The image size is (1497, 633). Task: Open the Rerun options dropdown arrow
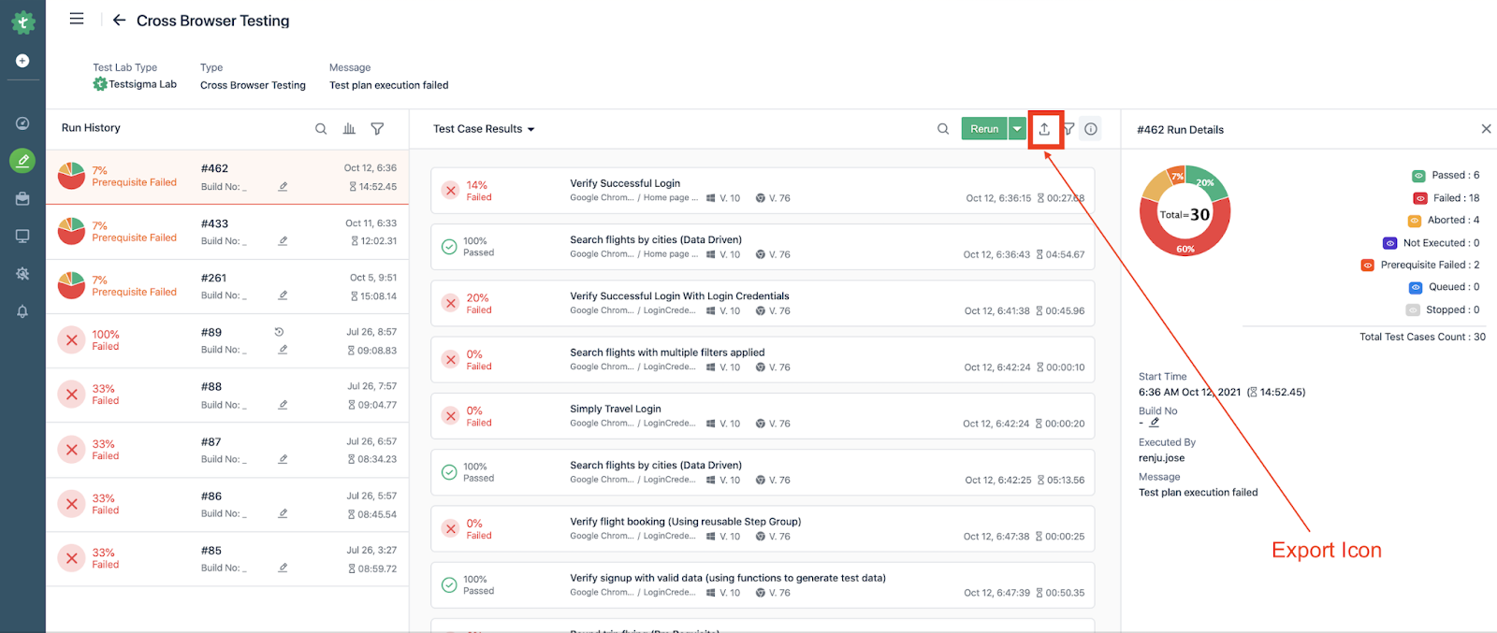click(1017, 129)
